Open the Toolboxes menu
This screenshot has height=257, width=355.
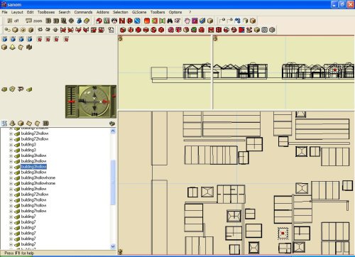pyautogui.click(x=46, y=12)
